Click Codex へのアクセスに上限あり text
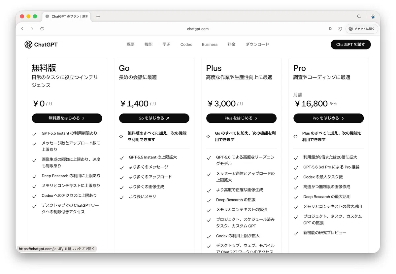The image size is (396, 274). [x=69, y=195]
